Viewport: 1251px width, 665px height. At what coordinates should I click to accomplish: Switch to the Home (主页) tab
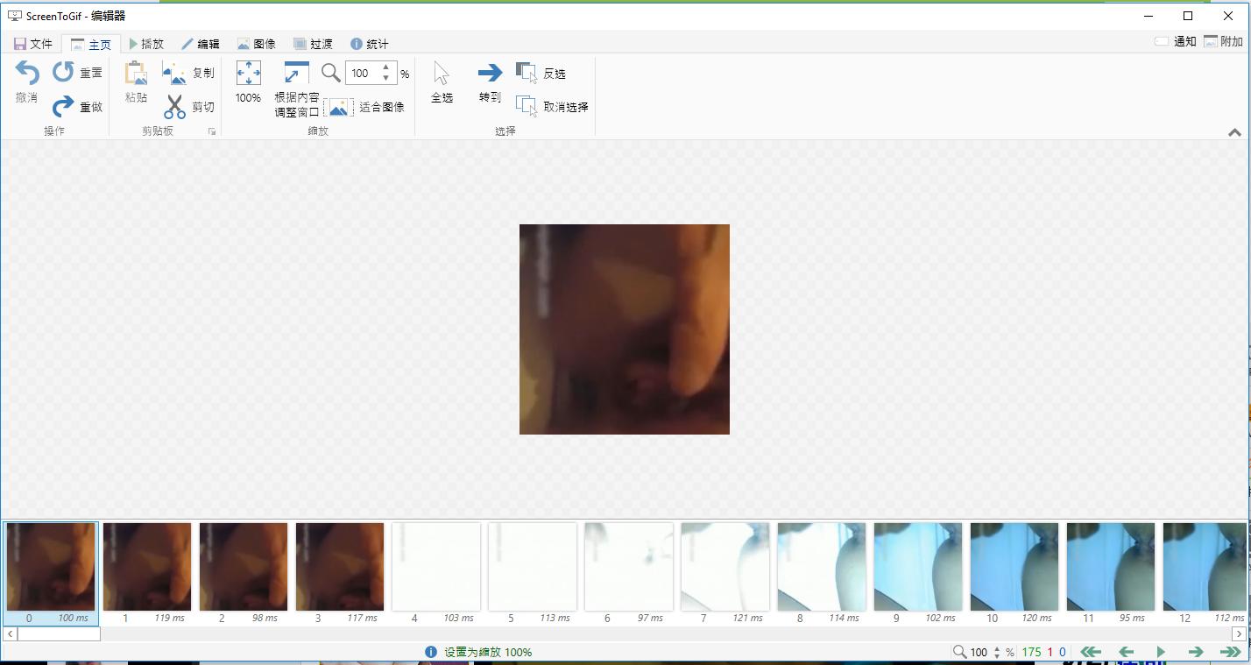tap(91, 44)
